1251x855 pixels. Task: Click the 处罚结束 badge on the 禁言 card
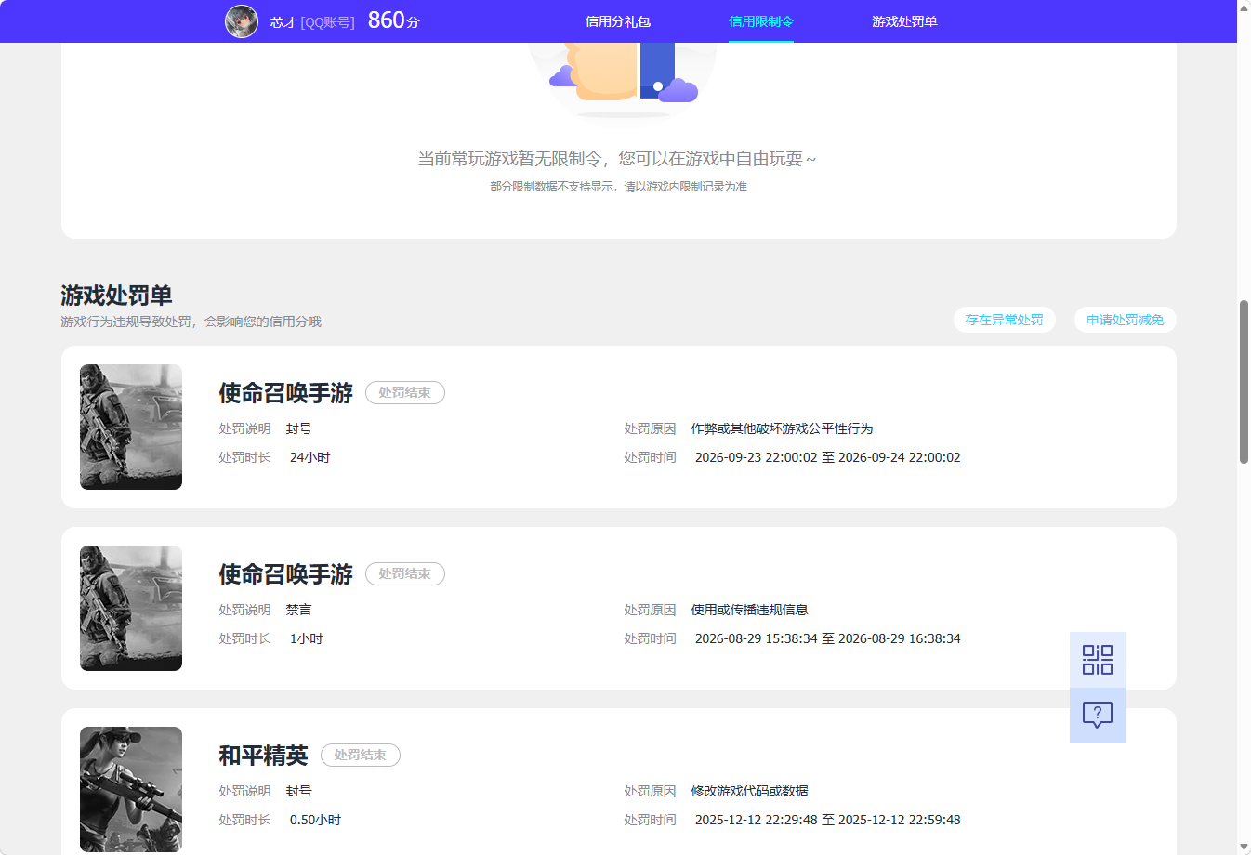tap(405, 574)
